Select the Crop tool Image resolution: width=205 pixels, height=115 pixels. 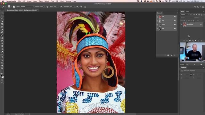(x=2, y=24)
